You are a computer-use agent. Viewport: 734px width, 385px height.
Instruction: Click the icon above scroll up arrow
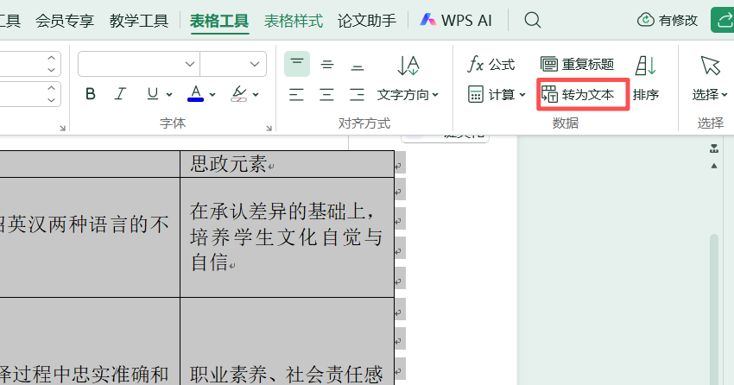(714, 149)
